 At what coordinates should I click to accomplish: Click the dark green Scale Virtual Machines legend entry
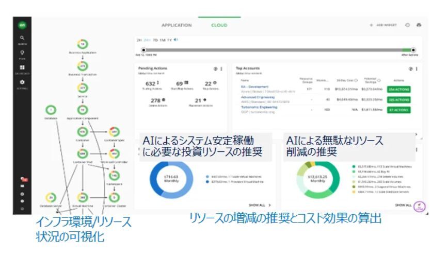[382, 166]
